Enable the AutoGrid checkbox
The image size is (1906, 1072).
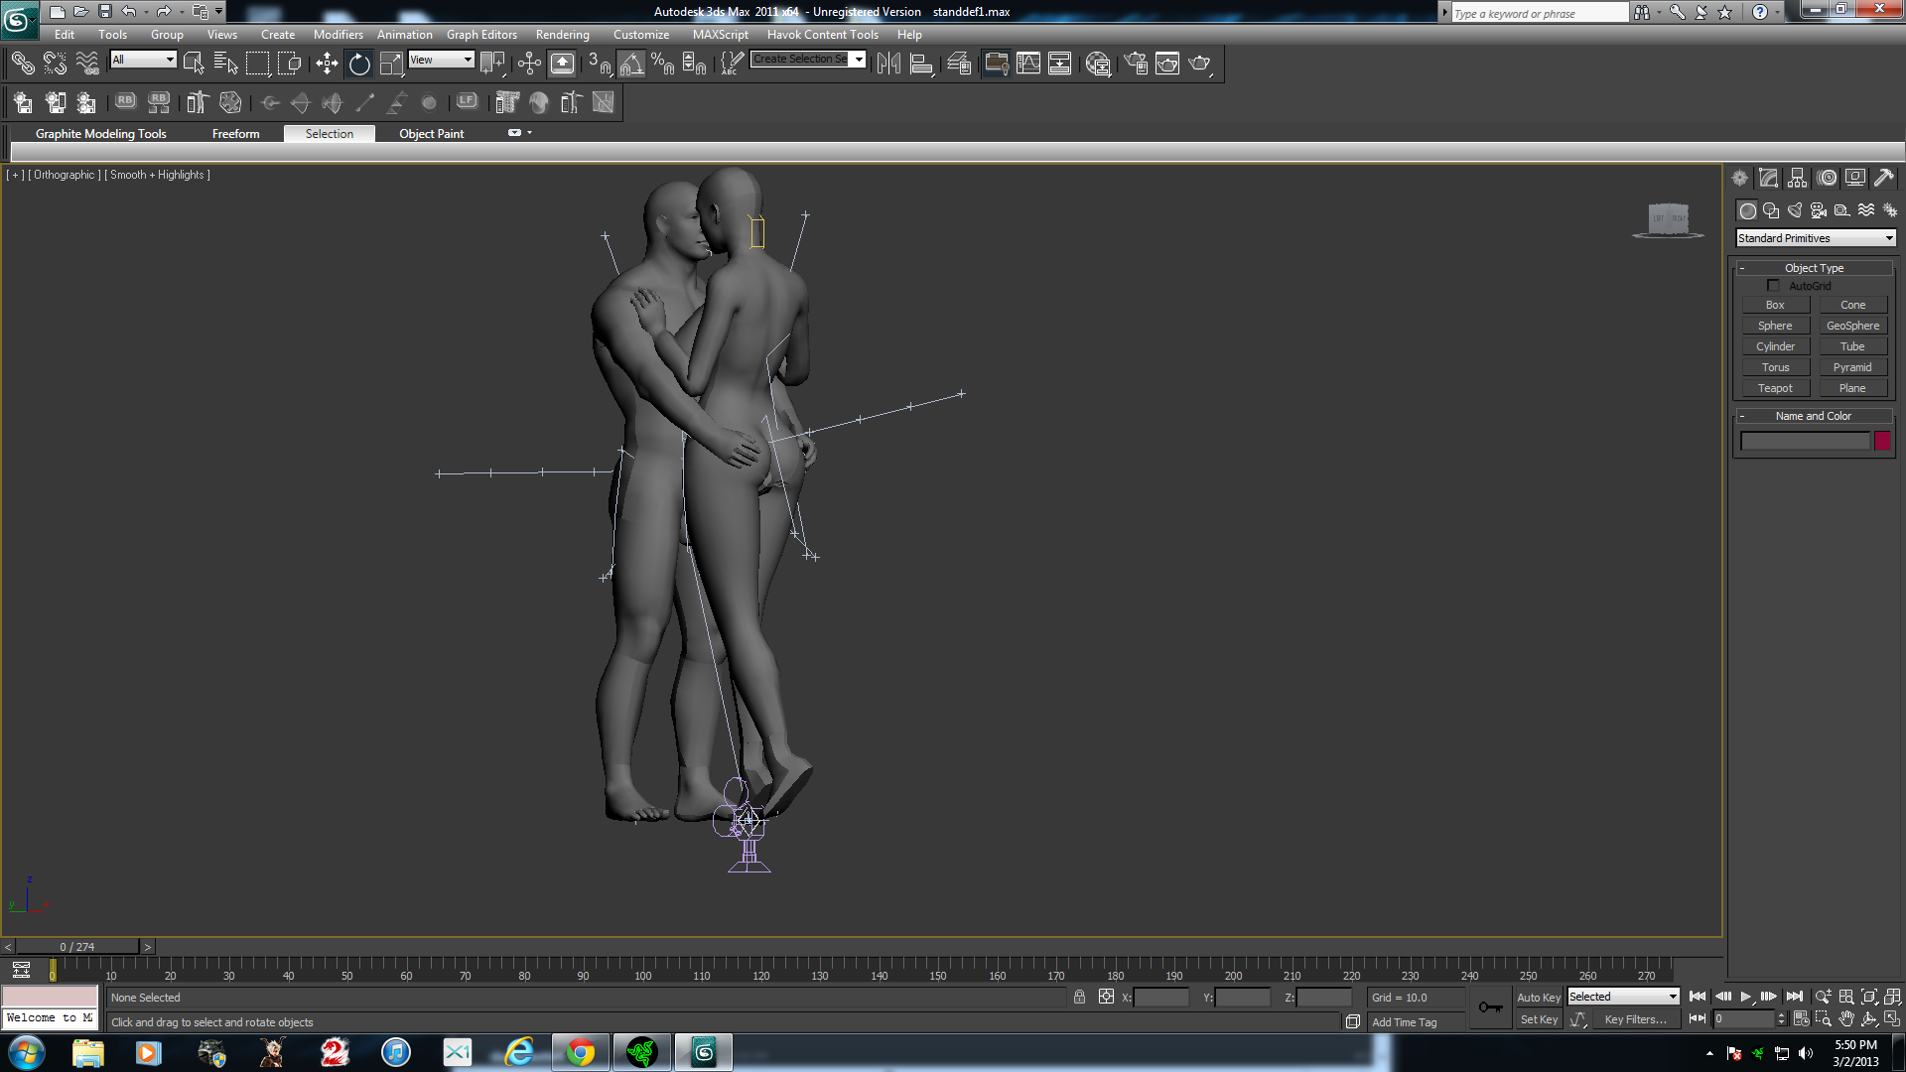pos(1773,286)
